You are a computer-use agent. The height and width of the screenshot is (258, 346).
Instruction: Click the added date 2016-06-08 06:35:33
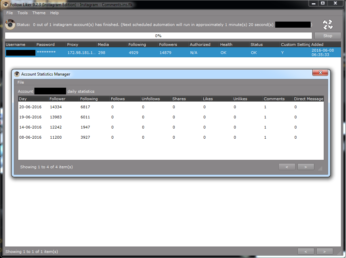tap(323, 53)
